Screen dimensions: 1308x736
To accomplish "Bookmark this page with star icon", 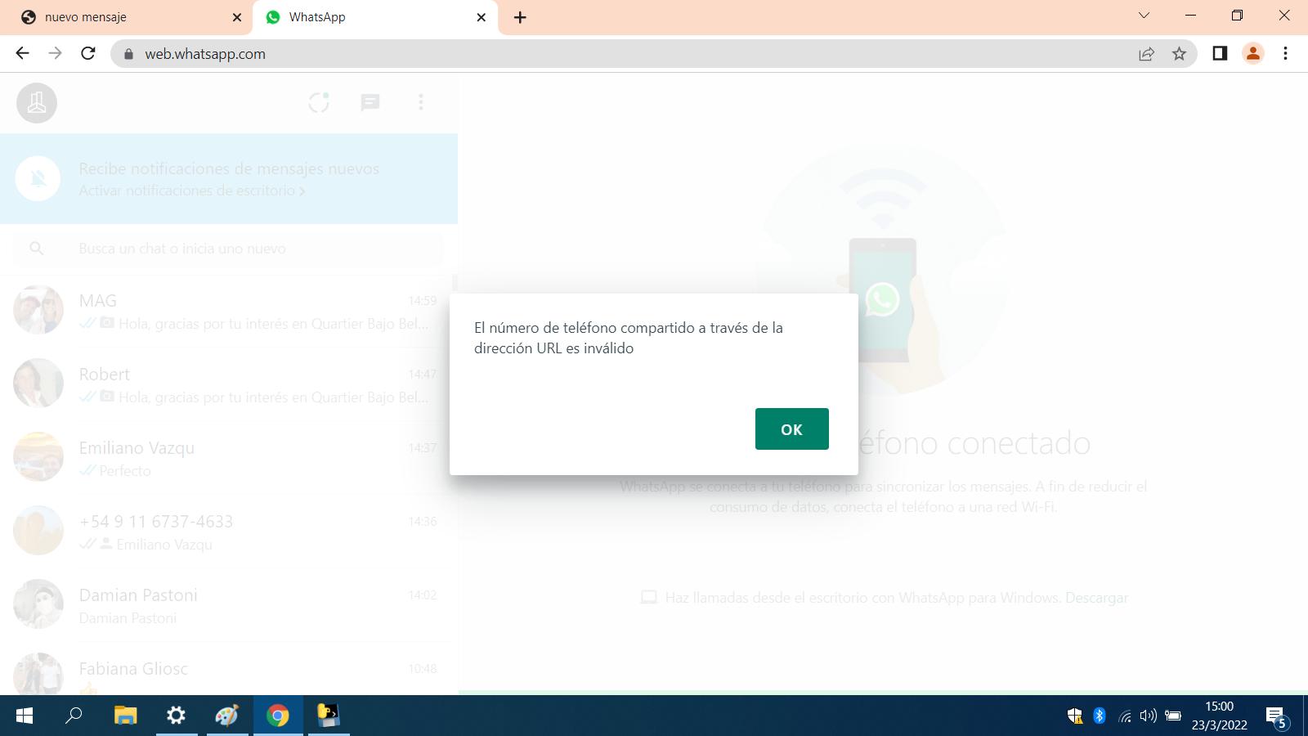I will click(x=1179, y=54).
